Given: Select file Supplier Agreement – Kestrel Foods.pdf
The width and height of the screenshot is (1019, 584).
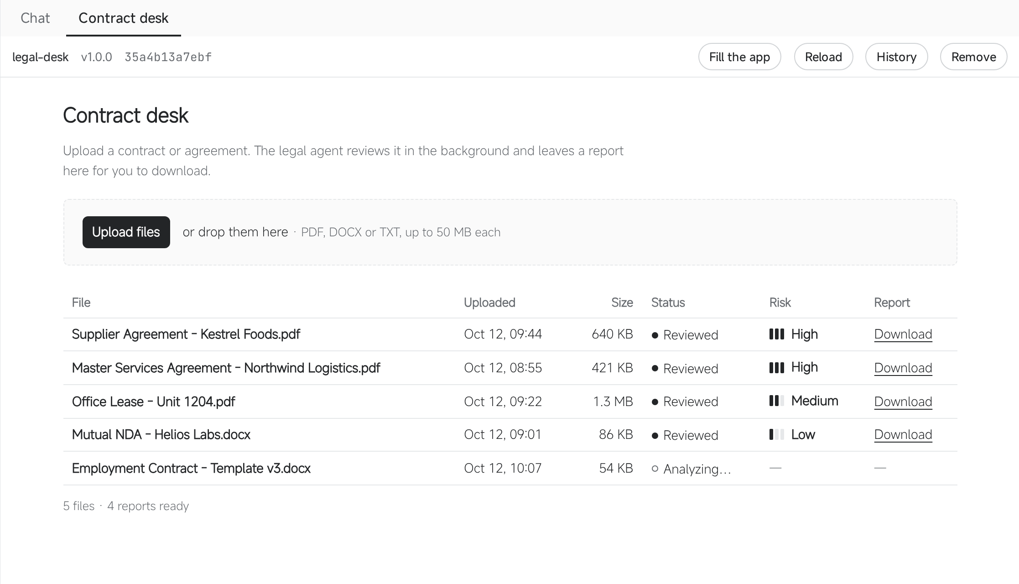Looking at the screenshot, I should point(186,334).
